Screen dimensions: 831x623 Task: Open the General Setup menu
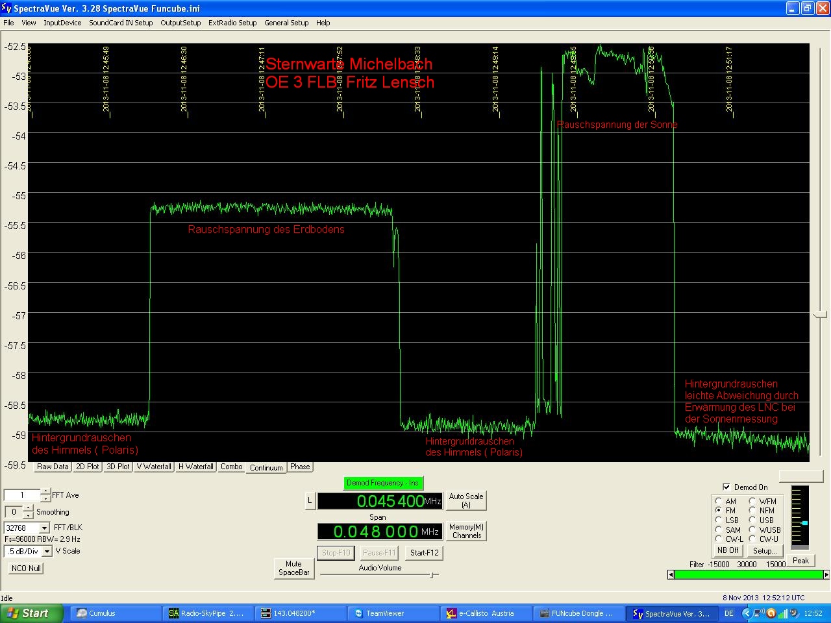pyautogui.click(x=286, y=23)
